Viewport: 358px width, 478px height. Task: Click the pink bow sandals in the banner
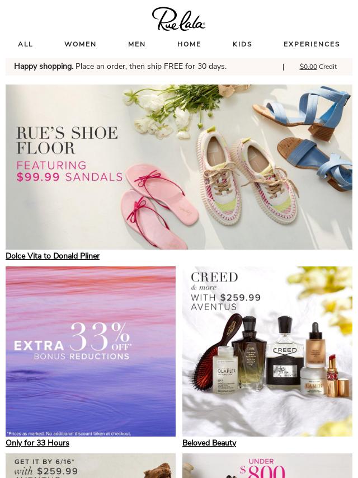[x=158, y=204]
